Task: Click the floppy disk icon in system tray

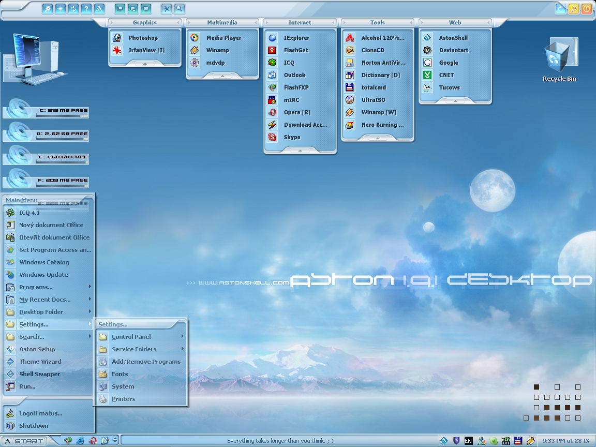Action: [x=518, y=441]
